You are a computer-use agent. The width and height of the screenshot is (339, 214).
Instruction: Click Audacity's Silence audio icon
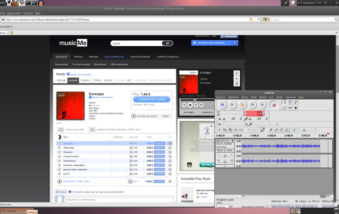[x=241, y=130]
